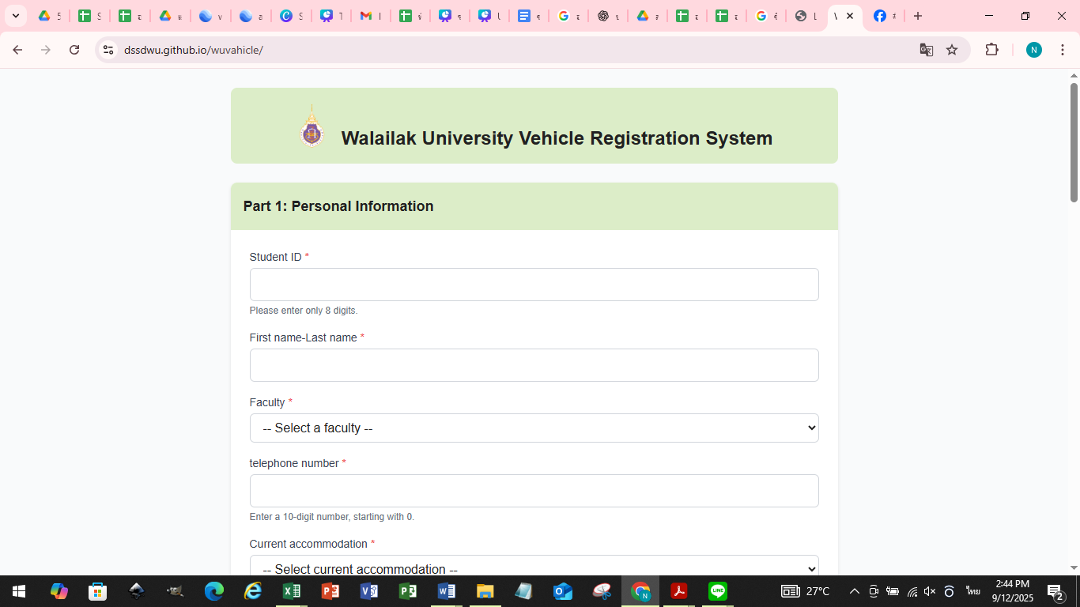1080x607 pixels.
Task: Click the Walailak University emblem logo
Action: click(x=312, y=127)
